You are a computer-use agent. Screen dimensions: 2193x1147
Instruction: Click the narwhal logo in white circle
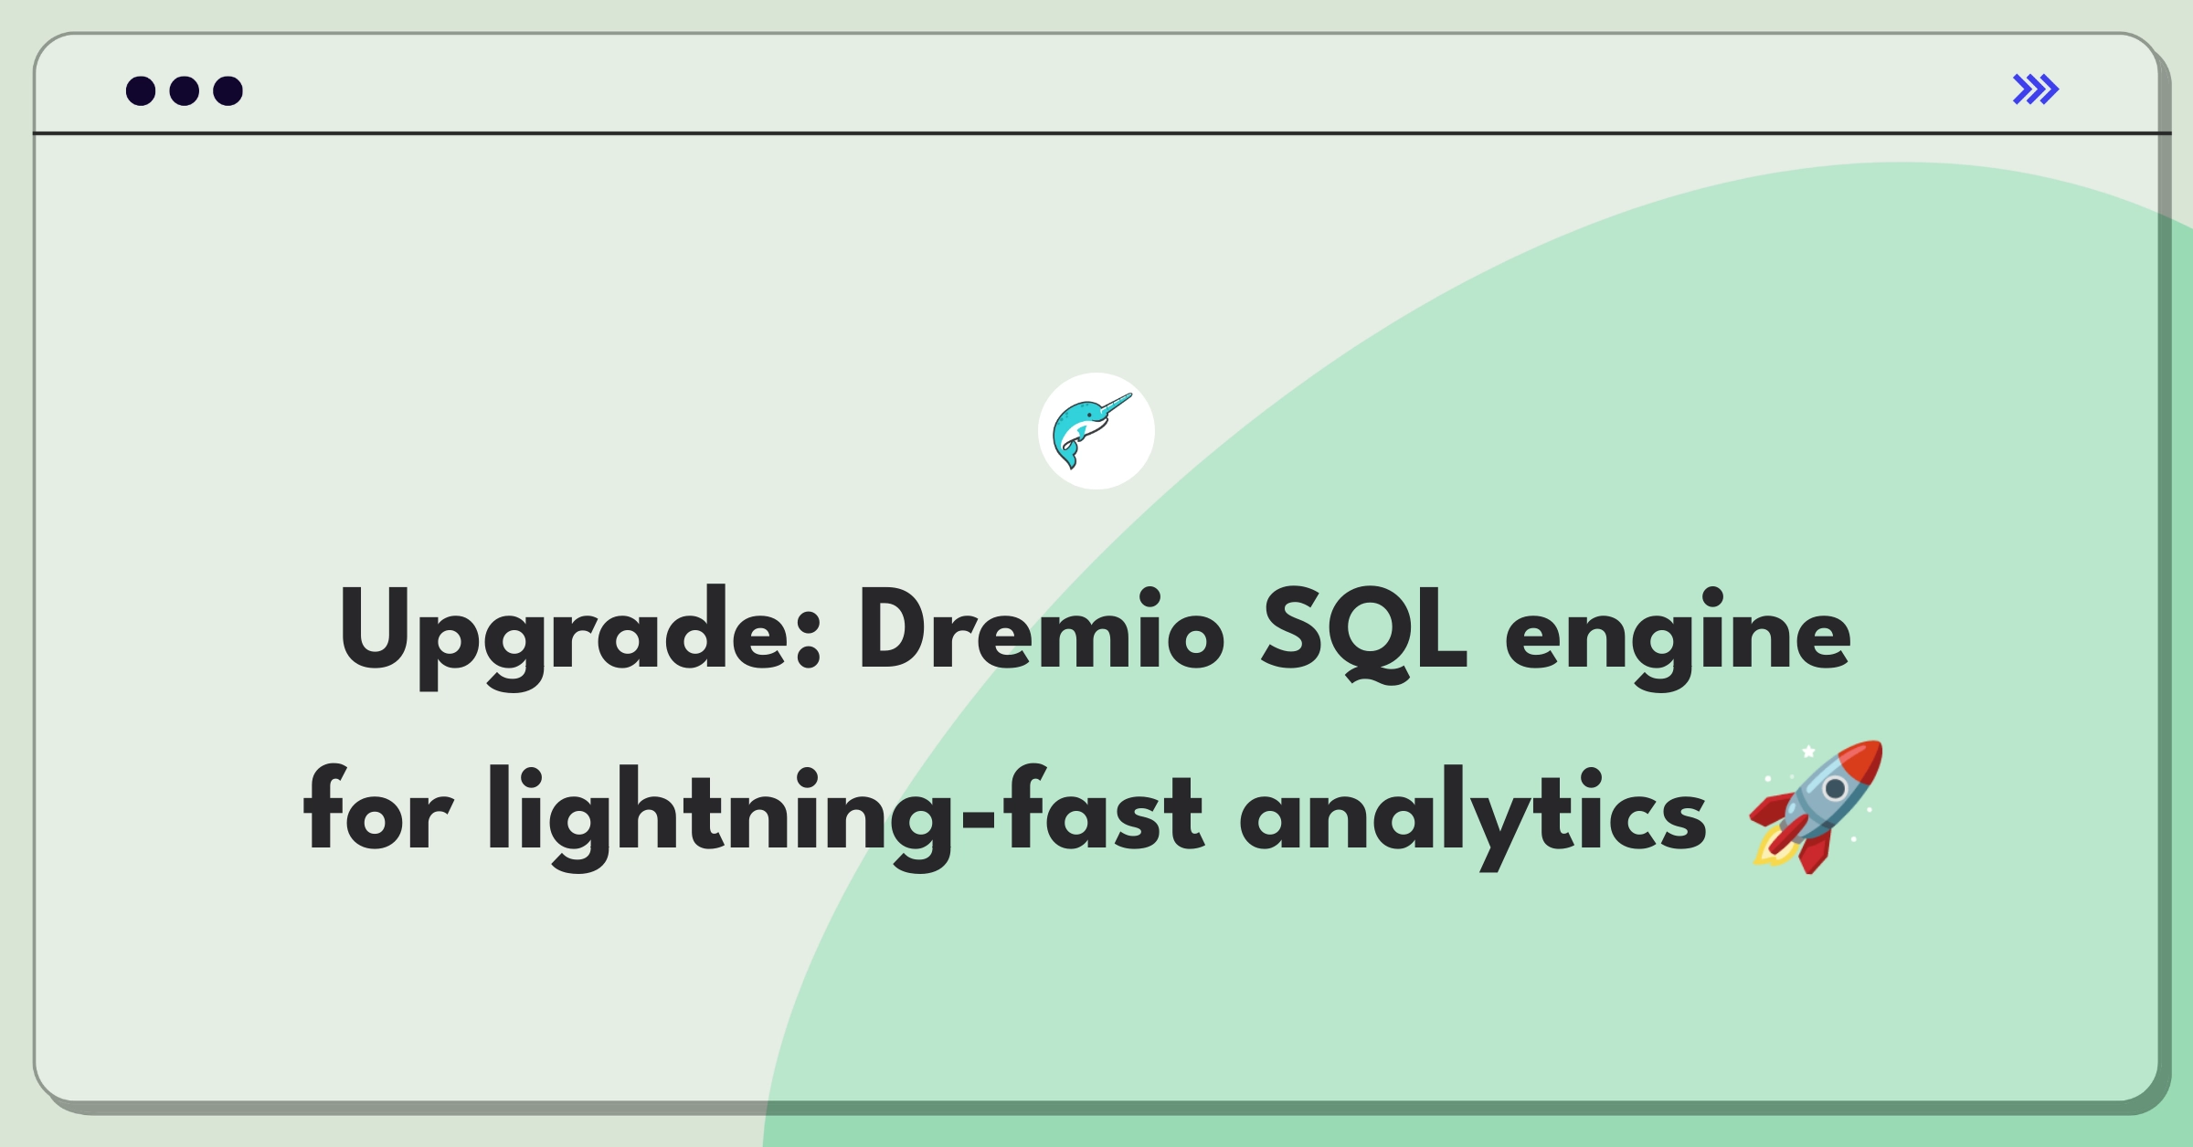[x=1092, y=430]
